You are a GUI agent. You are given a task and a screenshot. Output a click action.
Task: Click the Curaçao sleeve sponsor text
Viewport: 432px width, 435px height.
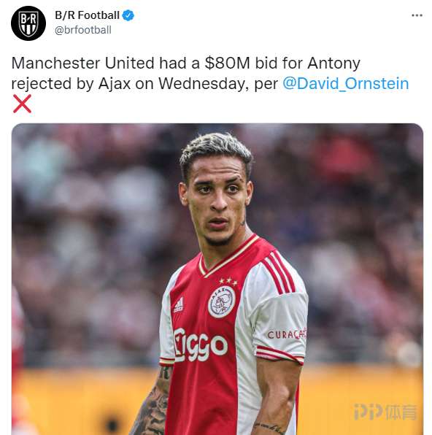coord(287,334)
